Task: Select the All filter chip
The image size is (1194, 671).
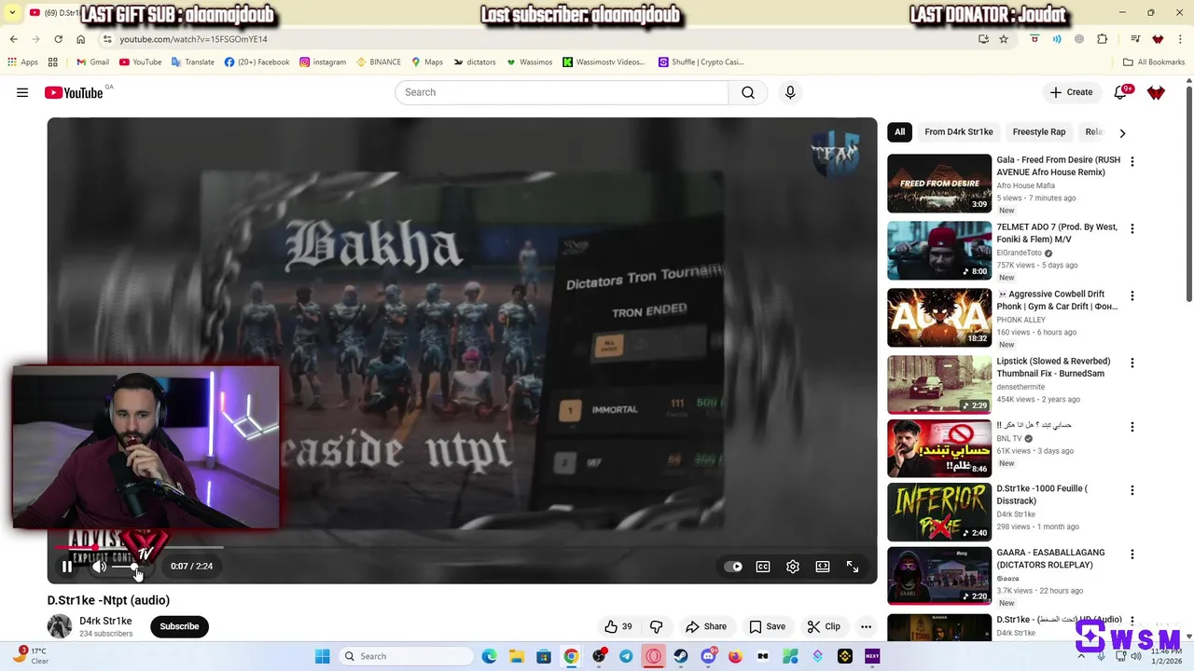Action: [899, 132]
